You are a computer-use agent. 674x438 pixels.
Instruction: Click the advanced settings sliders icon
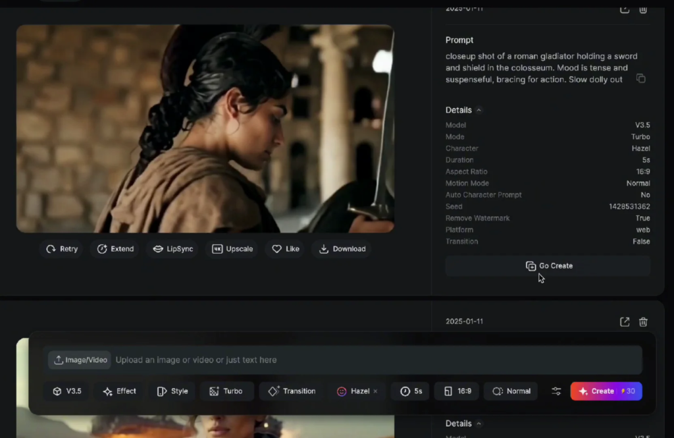click(x=556, y=391)
